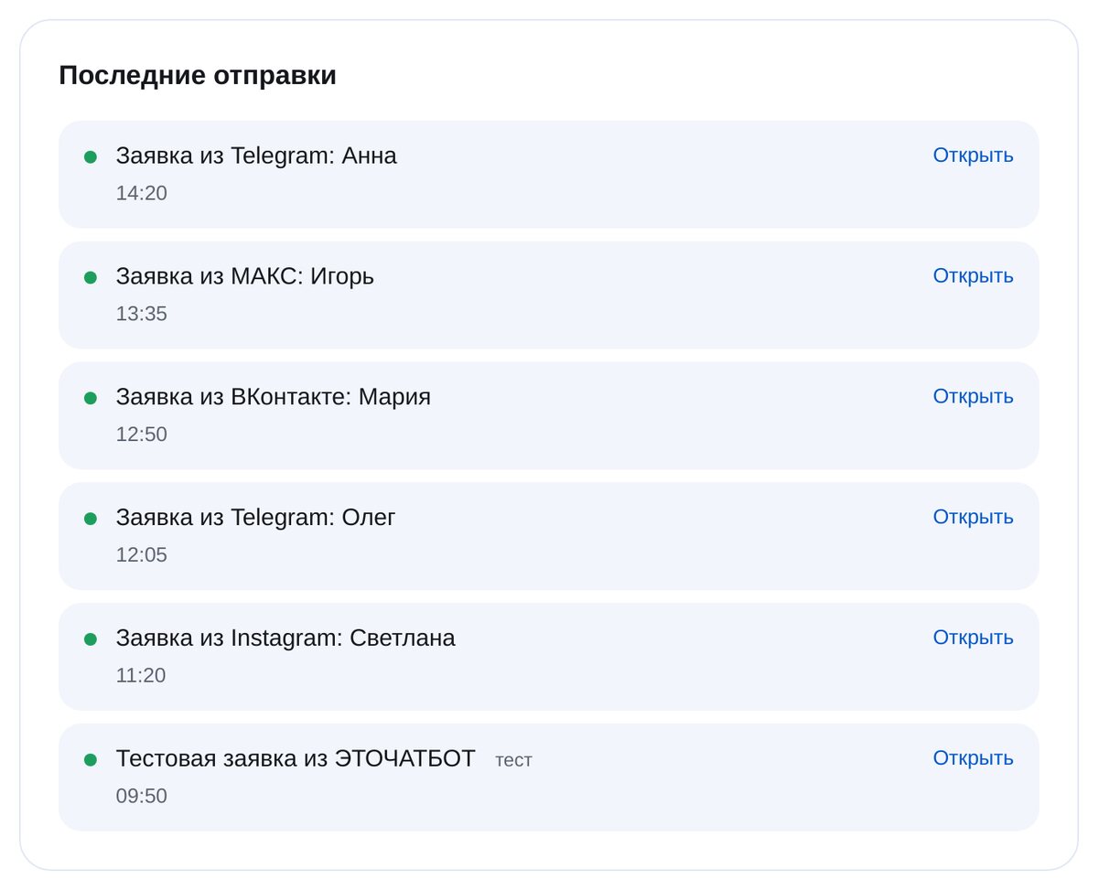The width and height of the screenshot is (1098, 890).
Task: Open the Telegram request from Анна
Action: click(973, 155)
